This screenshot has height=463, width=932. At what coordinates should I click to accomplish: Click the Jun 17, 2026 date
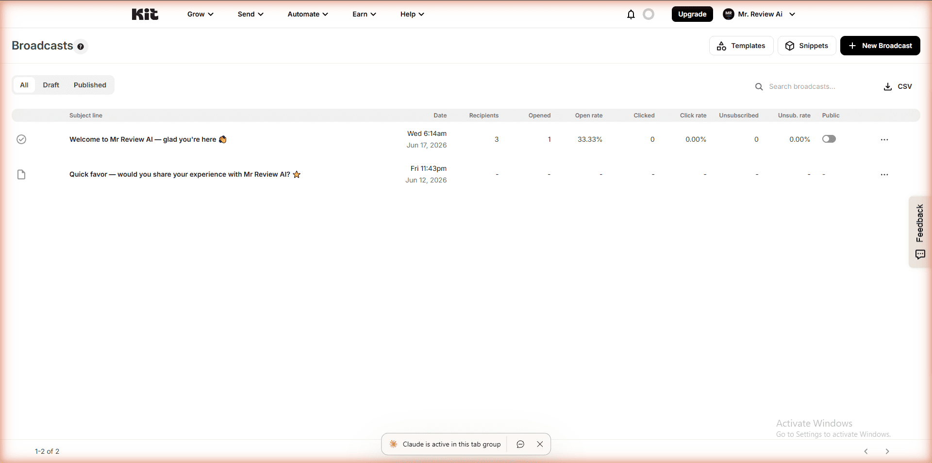coord(427,145)
